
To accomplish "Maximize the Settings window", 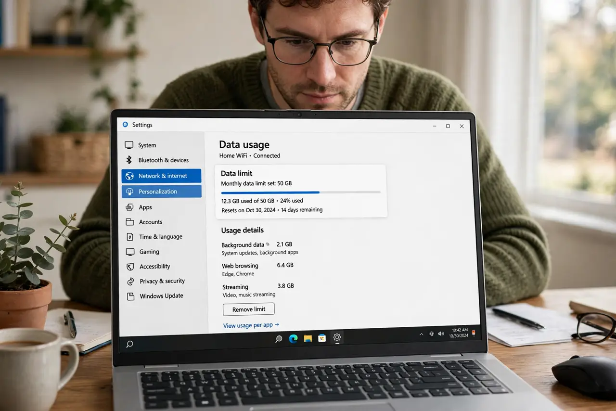I will 448,126.
